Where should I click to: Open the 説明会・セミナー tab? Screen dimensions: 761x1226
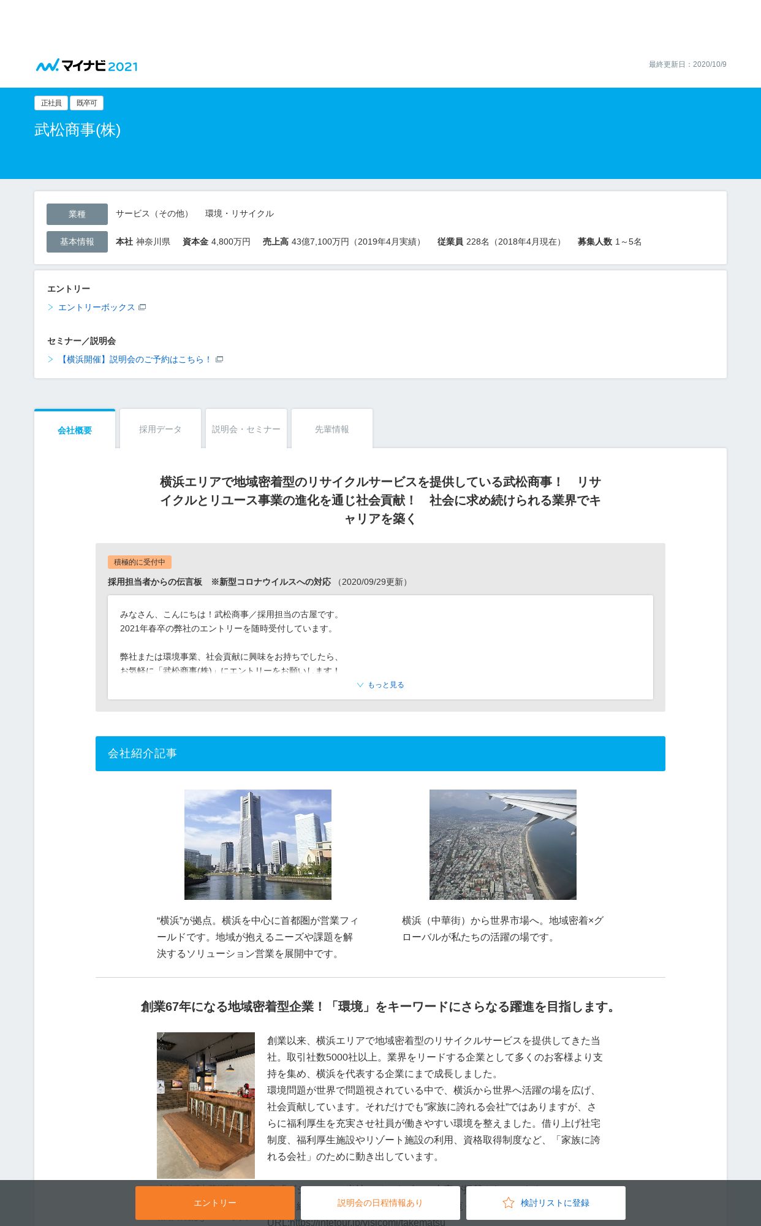click(x=246, y=429)
